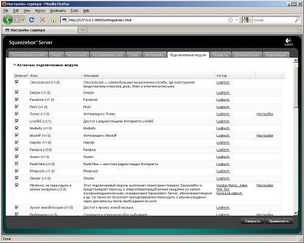Image resolution: width=304 pixels, height=243 pixels.
Task: Click the Применить button
Action: click(279, 221)
